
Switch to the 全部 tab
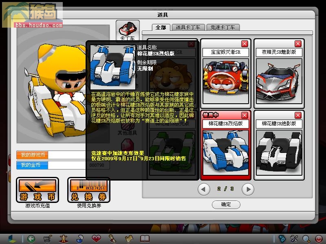[161, 28]
